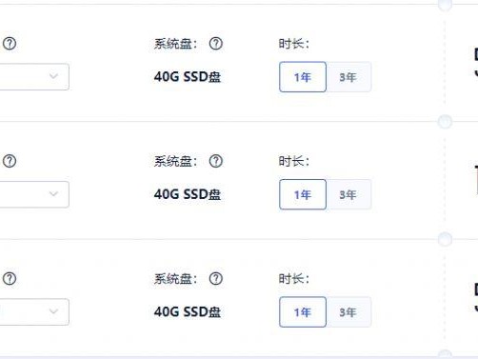Select 3年 duration in first row
The height and width of the screenshot is (359, 478).
349,77
